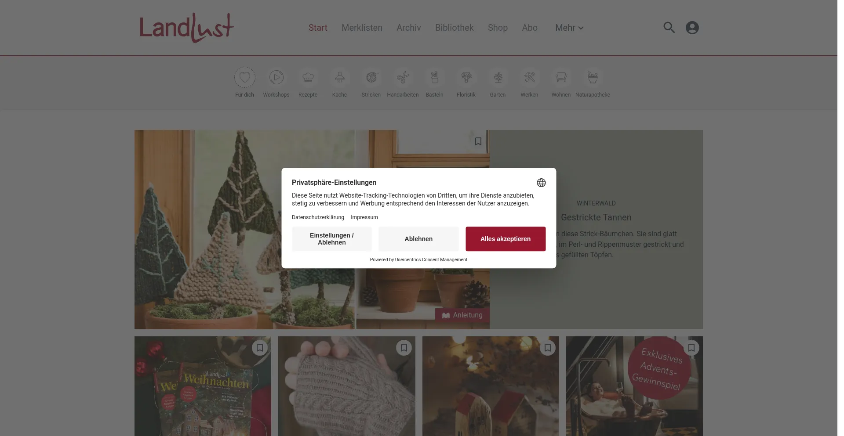Screen dimensions: 844x436
Task: Open the Workshops play icon
Action: [x=276, y=77]
